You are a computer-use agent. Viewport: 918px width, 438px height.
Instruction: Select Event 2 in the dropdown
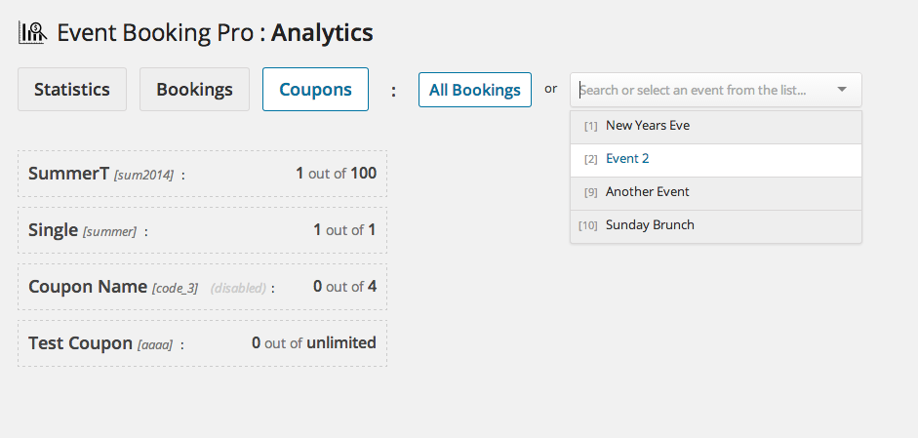[x=716, y=159]
